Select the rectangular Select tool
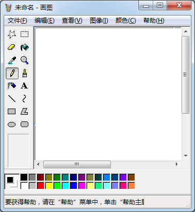The image size is (195, 212). coord(25,34)
